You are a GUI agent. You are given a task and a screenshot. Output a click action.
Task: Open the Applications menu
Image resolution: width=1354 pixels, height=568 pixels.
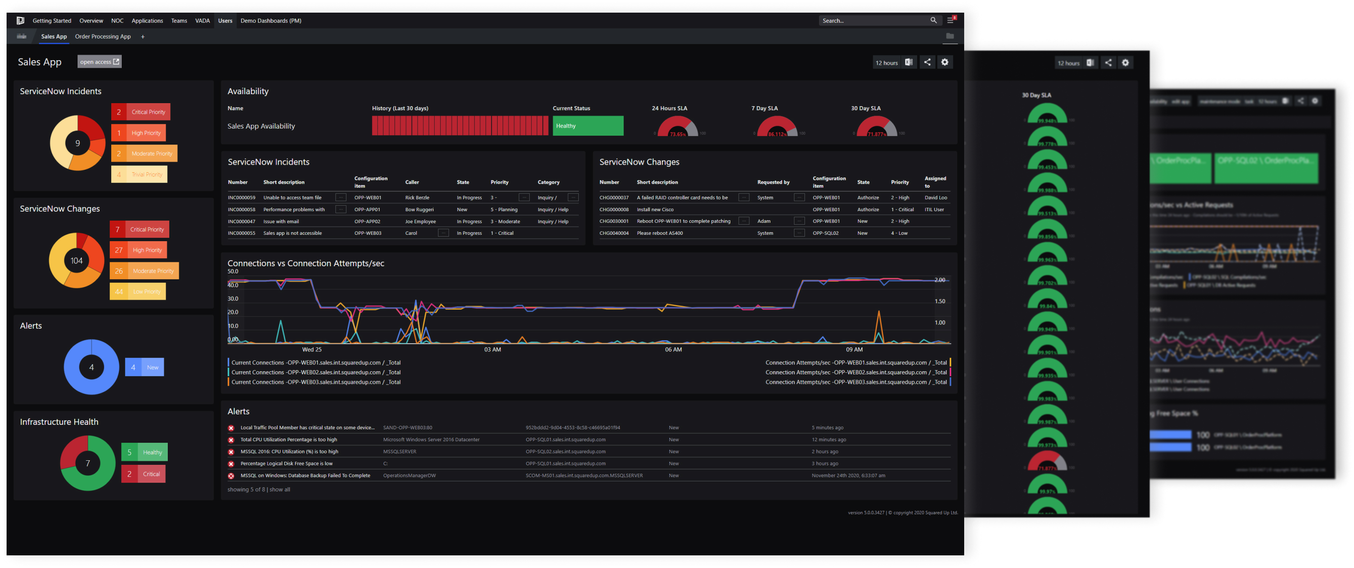[x=147, y=21]
